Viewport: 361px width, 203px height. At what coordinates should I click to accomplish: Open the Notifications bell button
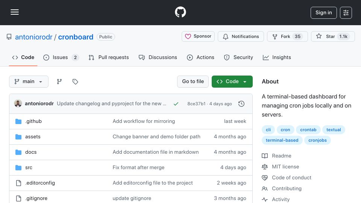241,36
